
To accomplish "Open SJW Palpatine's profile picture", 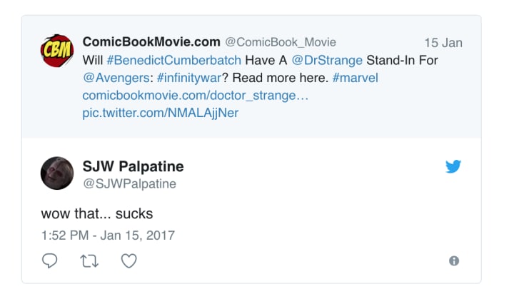I will [x=56, y=173].
